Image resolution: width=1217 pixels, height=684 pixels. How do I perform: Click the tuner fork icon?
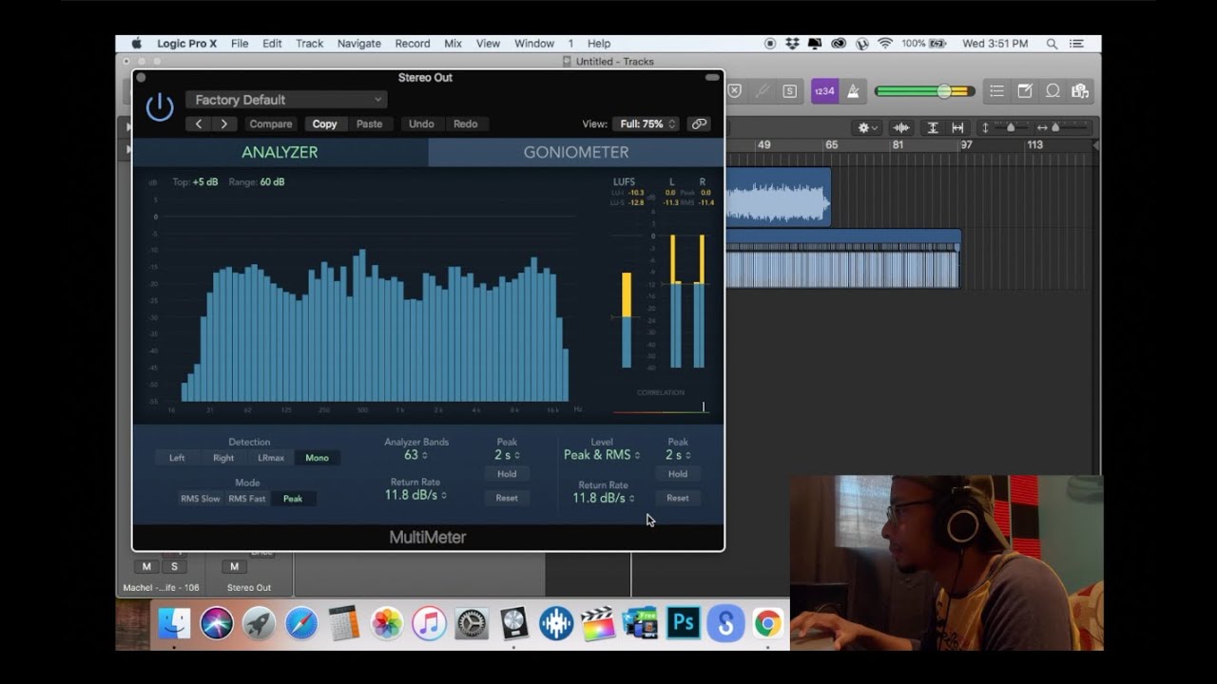762,91
